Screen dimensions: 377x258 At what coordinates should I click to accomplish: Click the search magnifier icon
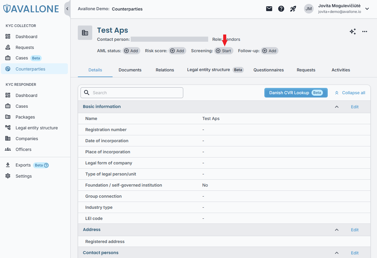coord(87,93)
